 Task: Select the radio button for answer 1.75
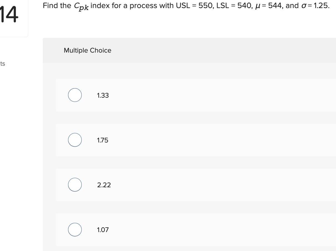coord(74,140)
